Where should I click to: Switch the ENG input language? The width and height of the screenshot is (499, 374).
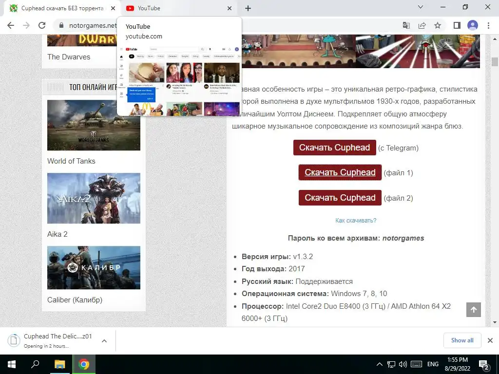pyautogui.click(x=433, y=364)
